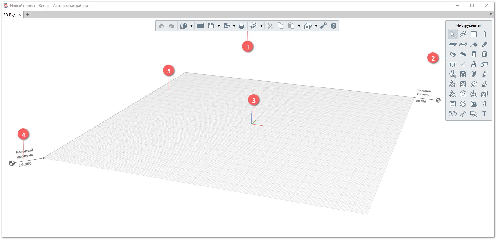Screen dimensions: 497x240
Task: Select the washing machine equipment tool
Action: (x=463, y=74)
